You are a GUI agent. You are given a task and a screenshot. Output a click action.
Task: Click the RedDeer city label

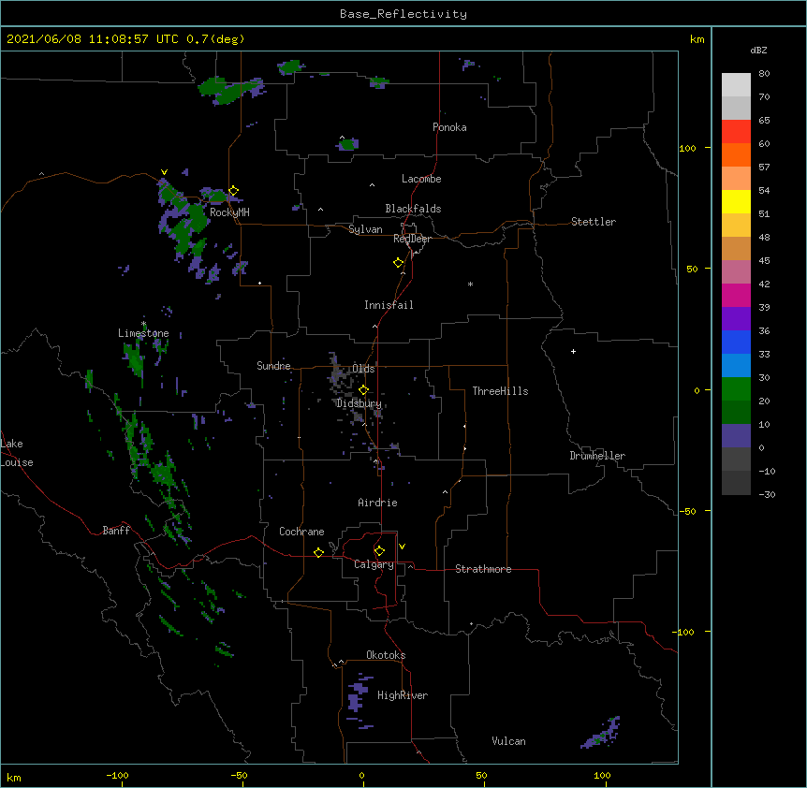click(412, 239)
